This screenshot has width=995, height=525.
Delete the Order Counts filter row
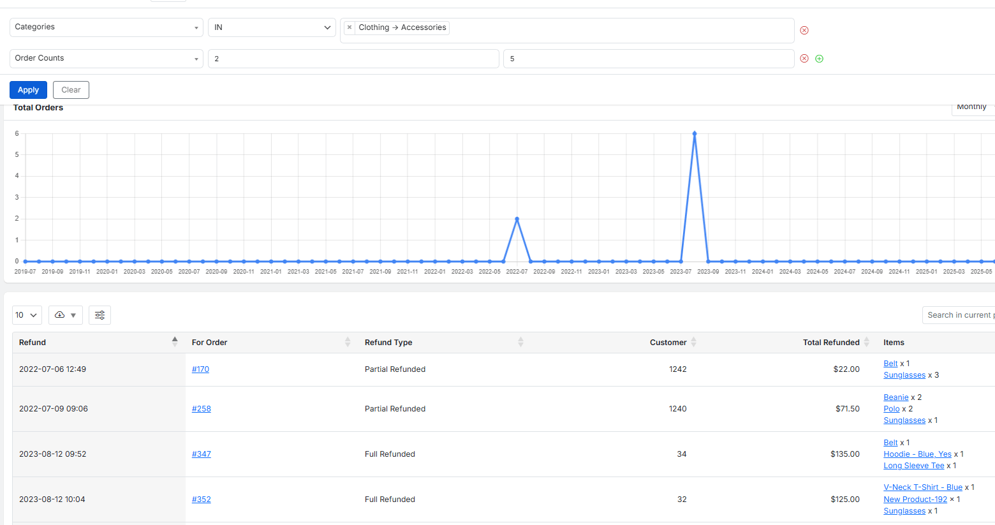pyautogui.click(x=804, y=58)
